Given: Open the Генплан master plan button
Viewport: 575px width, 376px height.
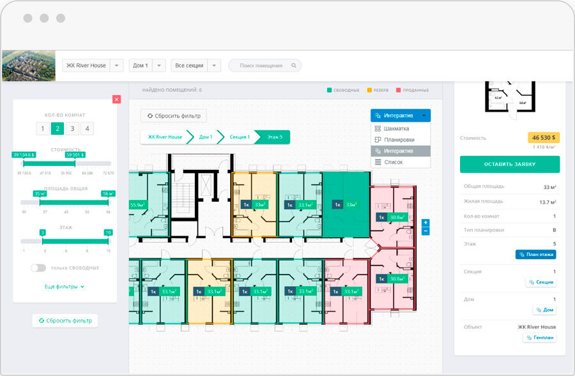Looking at the screenshot, I should [x=539, y=338].
